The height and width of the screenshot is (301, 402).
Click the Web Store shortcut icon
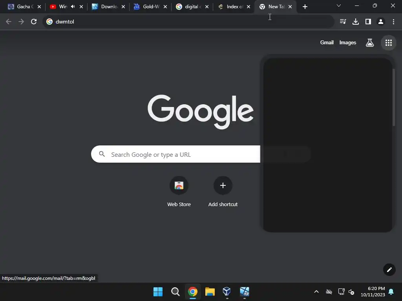pos(179,185)
